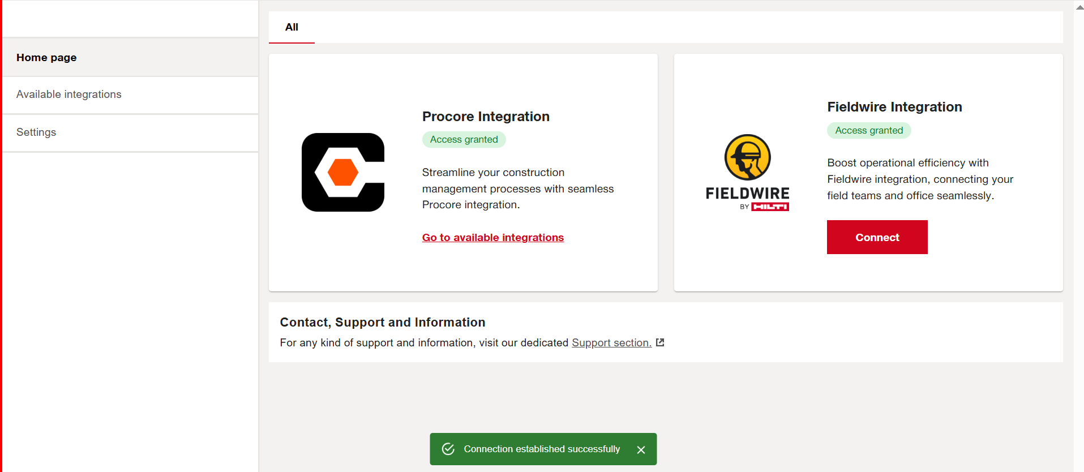Open Home page in the sidebar
The width and height of the screenshot is (1084, 472).
coord(130,58)
